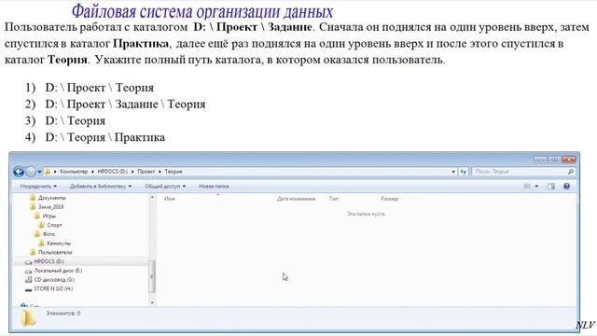Click answer option 4) D: \ Теория \ Практика
597x336 pixels.
[95, 137]
